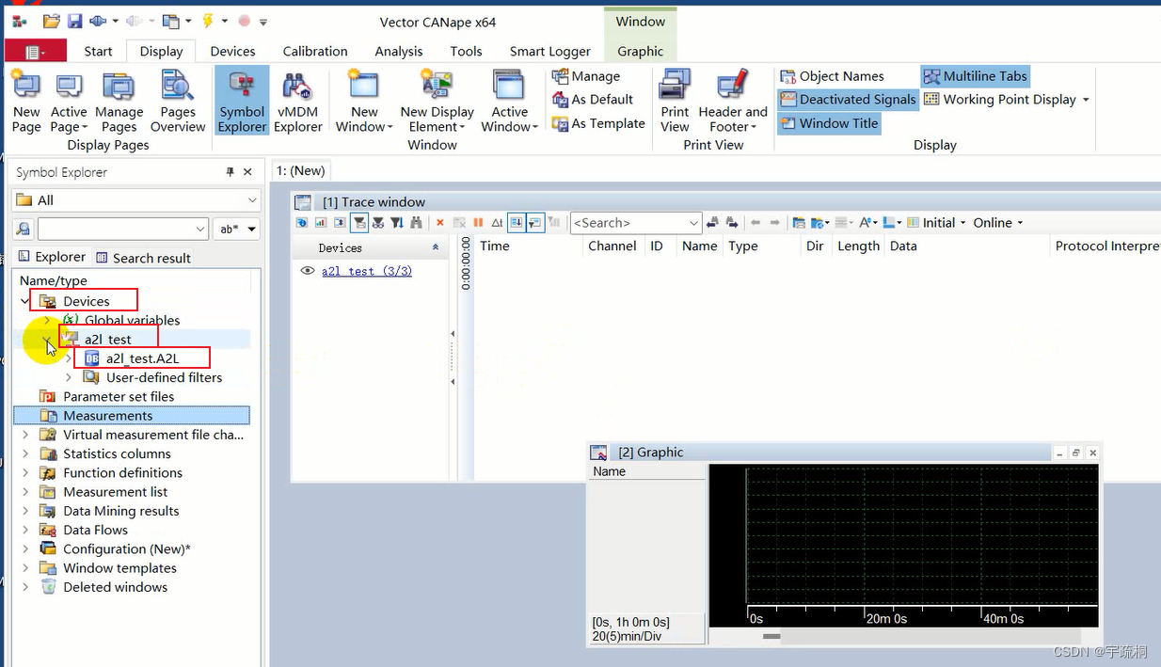This screenshot has height=667, width=1161.
Task: Select the a2l_test.A2L database icon
Action: [92, 358]
